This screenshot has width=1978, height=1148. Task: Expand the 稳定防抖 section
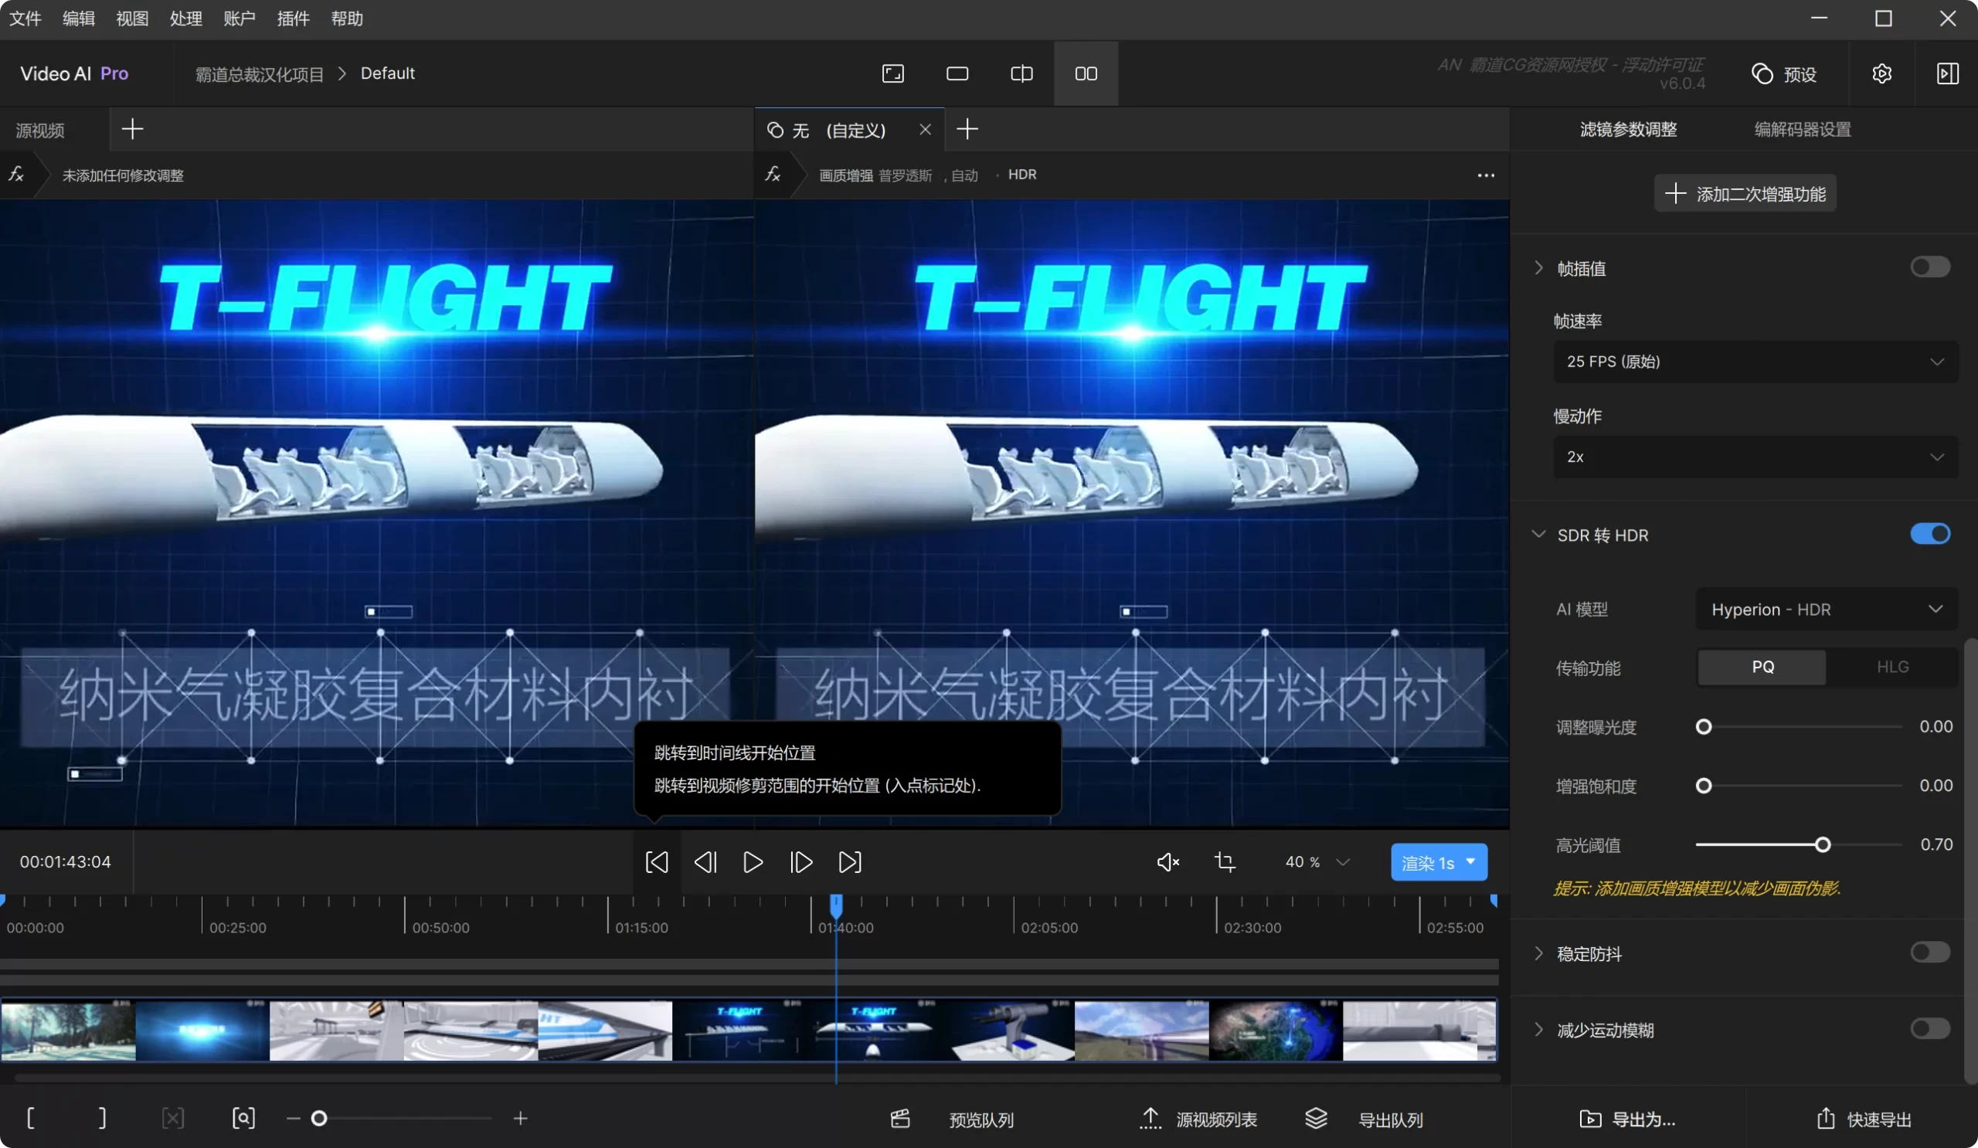tap(1538, 953)
